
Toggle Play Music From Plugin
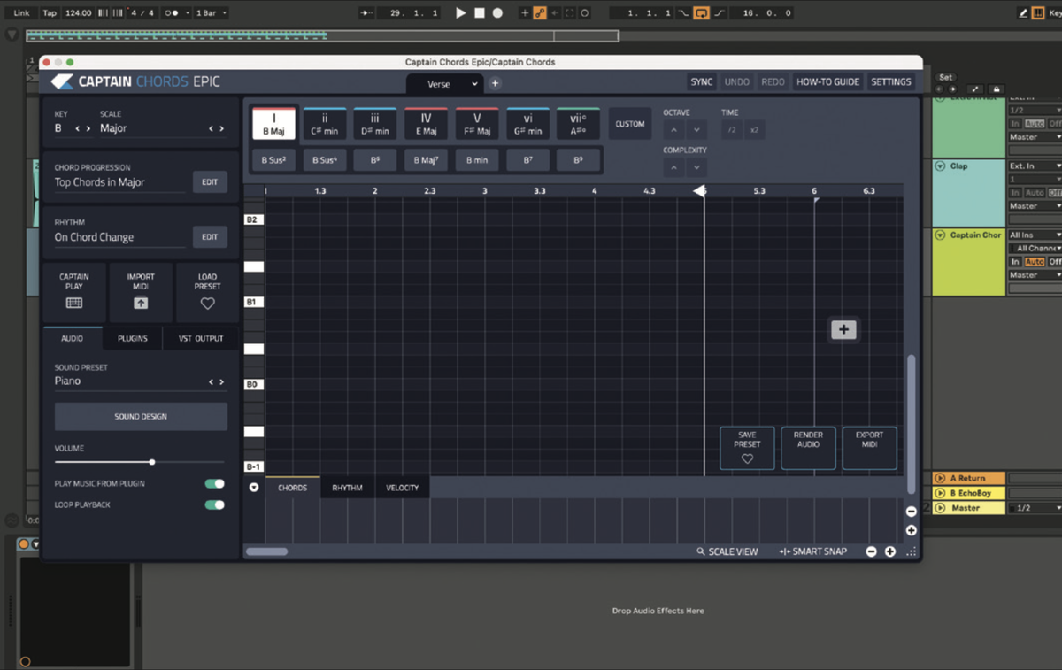pyautogui.click(x=212, y=483)
